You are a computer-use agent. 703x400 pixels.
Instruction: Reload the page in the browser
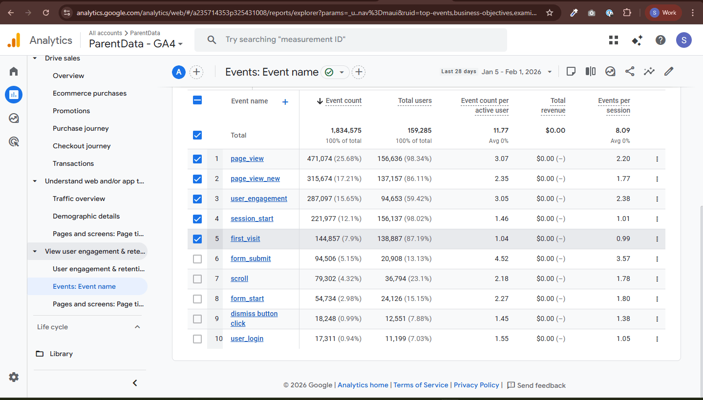tap(46, 13)
